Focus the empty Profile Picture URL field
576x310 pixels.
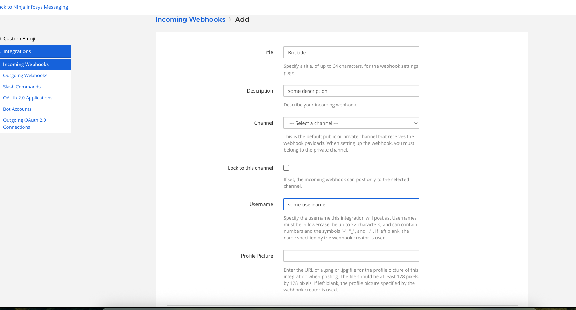[351, 256]
